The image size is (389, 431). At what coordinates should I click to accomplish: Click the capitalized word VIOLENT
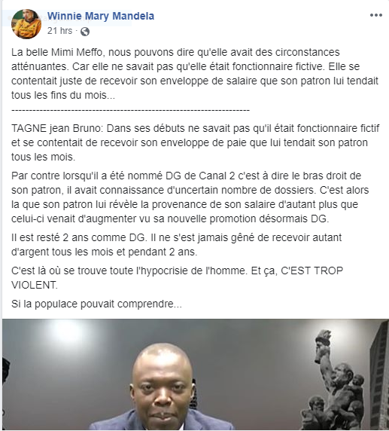35,285
